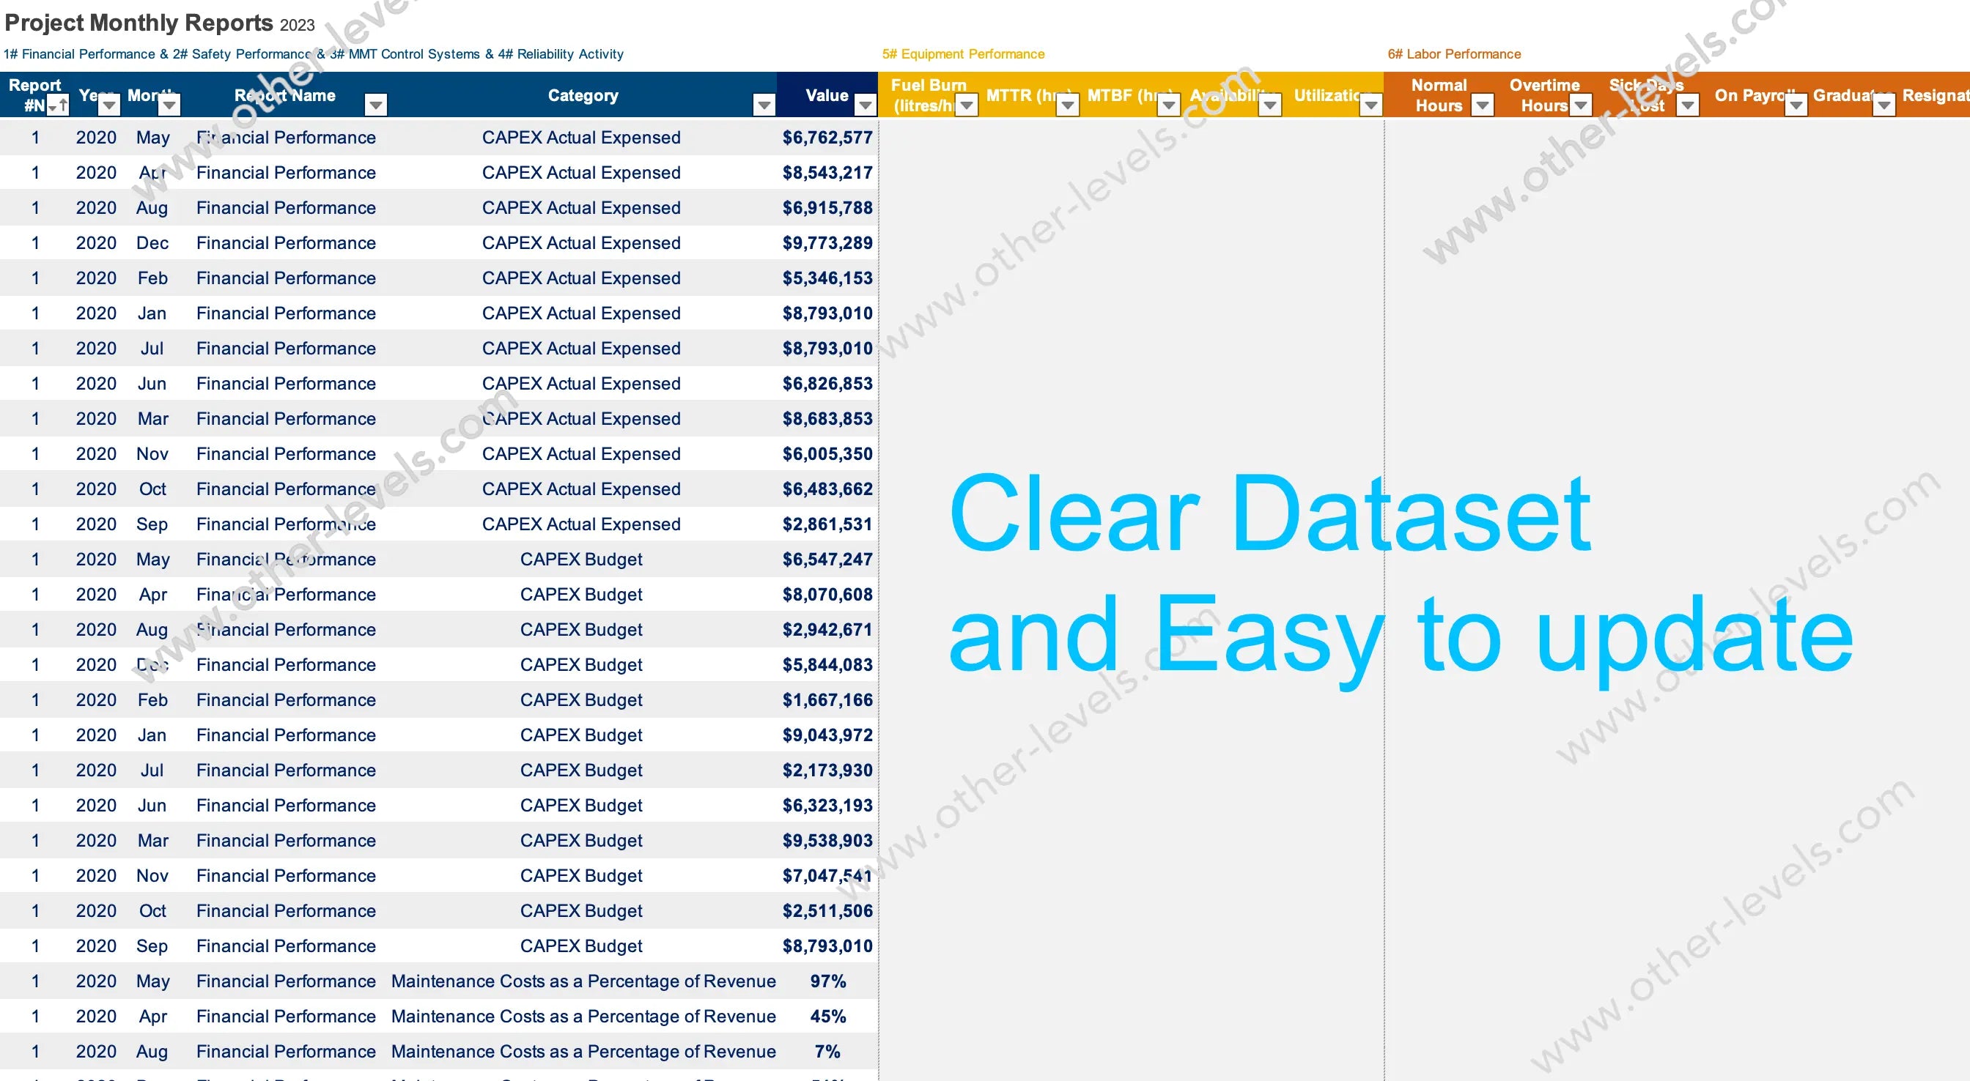Open the Year column filter arrow
Screen dimensions: 1970x1081
(109, 105)
